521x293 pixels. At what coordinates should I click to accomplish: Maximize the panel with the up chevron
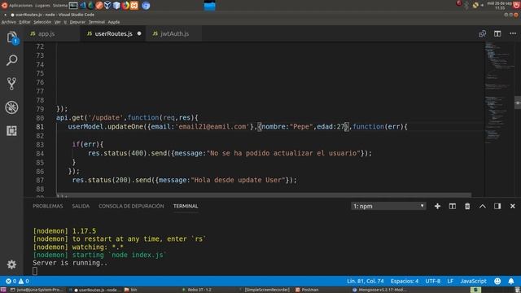483,206
